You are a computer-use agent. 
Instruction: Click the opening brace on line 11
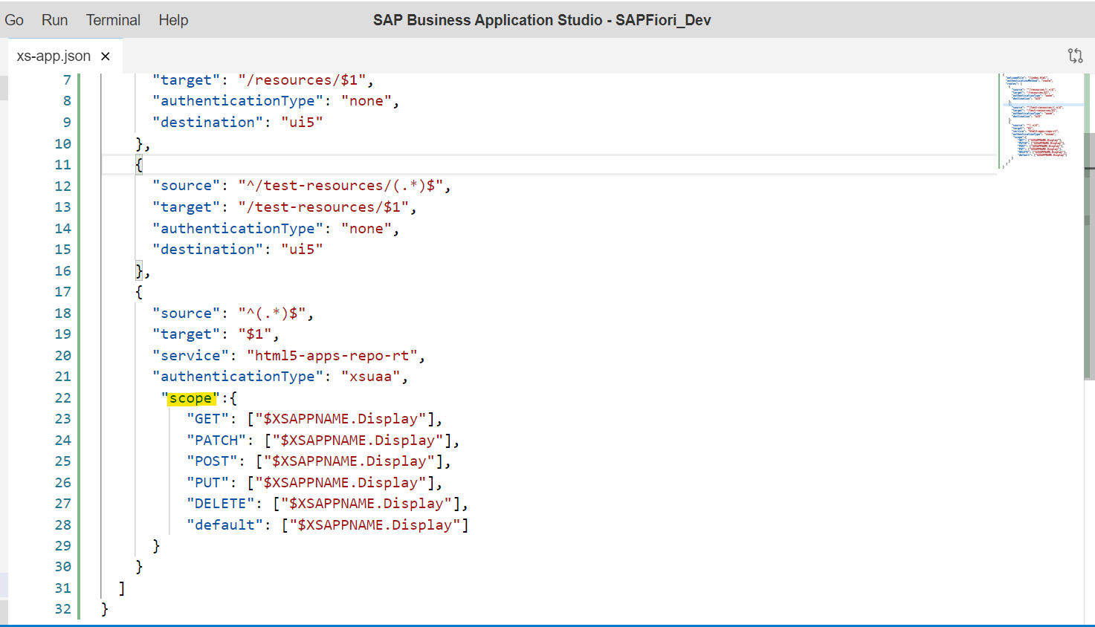pos(139,165)
